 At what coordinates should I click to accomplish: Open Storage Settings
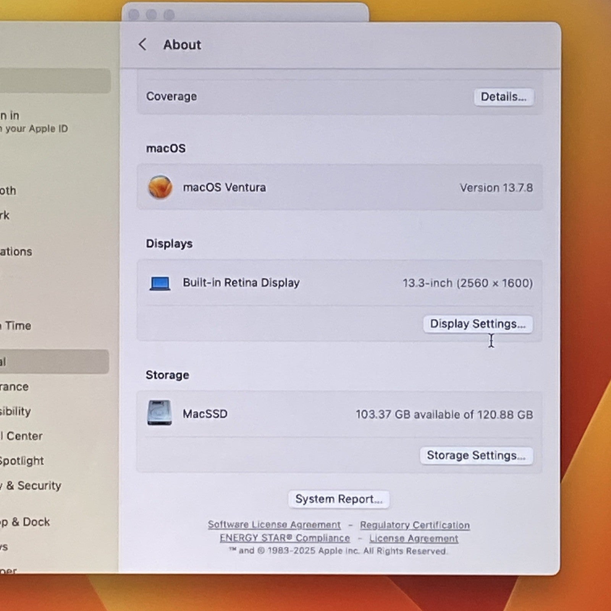point(476,455)
